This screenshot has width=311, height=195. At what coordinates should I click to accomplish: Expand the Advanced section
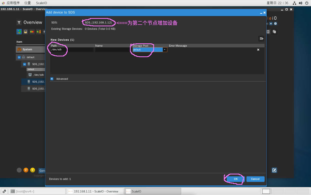pyautogui.click(x=52, y=79)
